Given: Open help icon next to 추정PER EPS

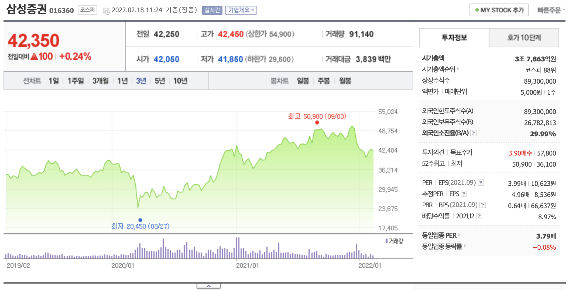Looking at the screenshot, I should click(464, 194).
